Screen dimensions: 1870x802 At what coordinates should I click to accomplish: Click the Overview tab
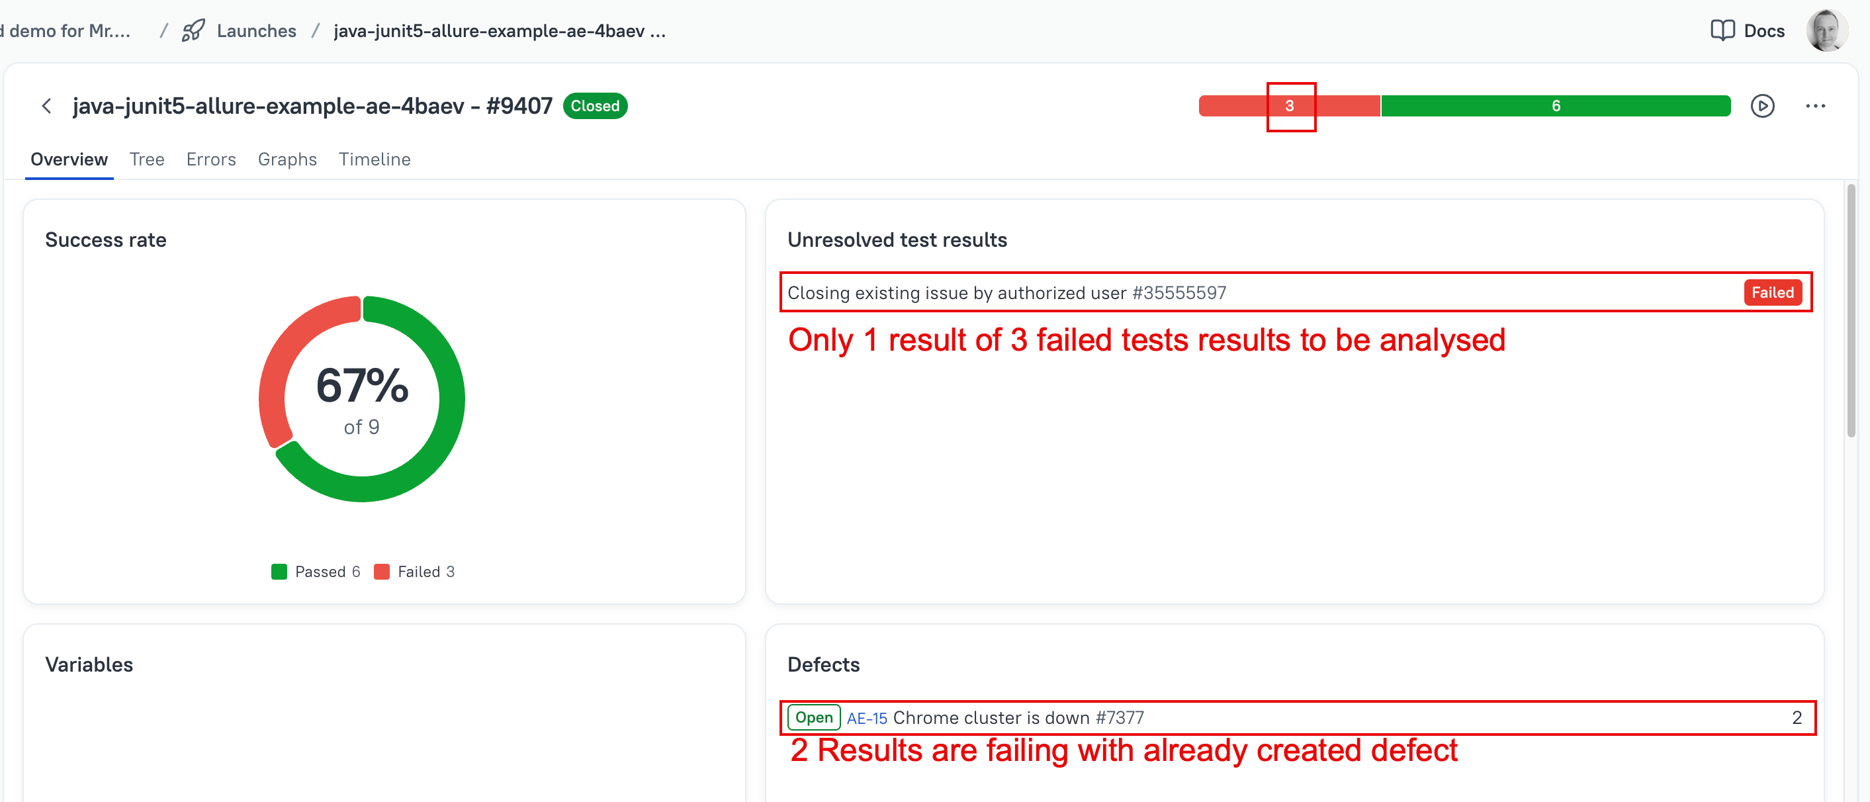[x=69, y=159]
